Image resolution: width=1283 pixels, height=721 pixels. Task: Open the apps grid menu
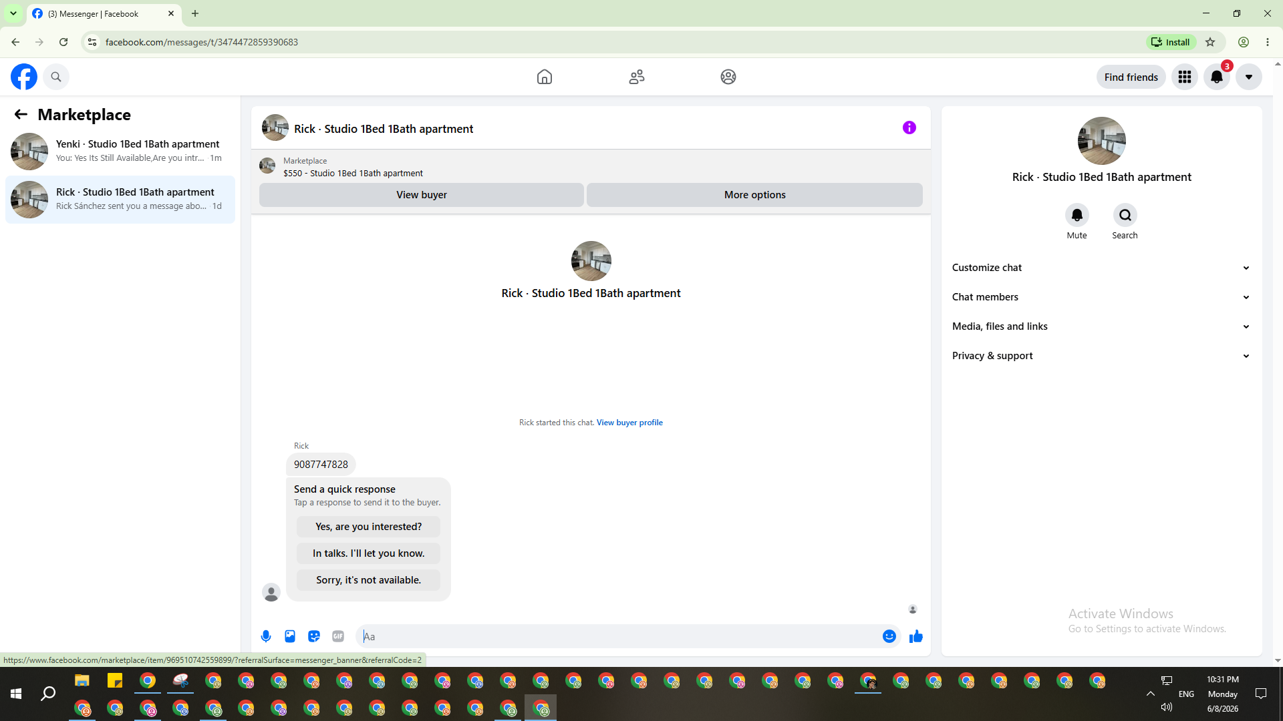[x=1185, y=77]
